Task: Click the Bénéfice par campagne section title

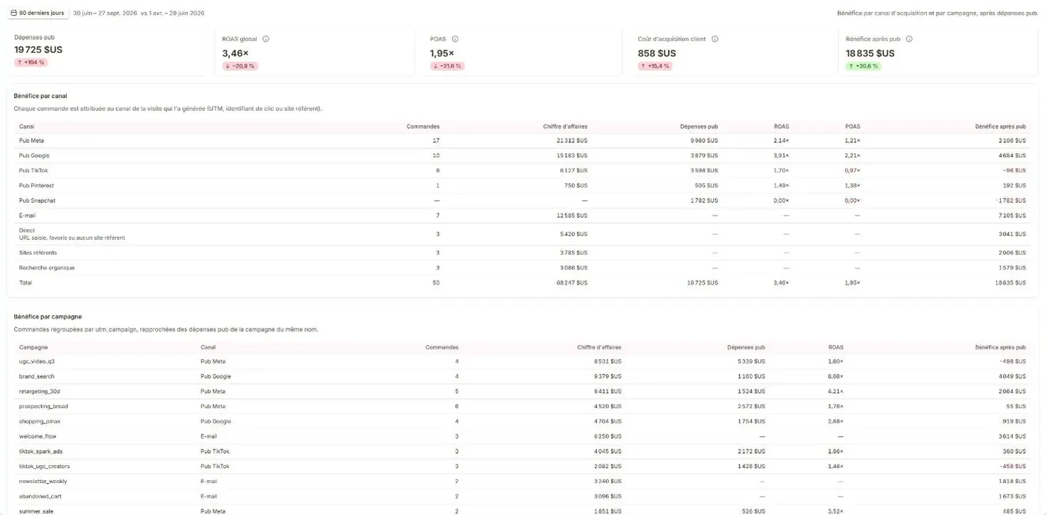Action: (46, 316)
